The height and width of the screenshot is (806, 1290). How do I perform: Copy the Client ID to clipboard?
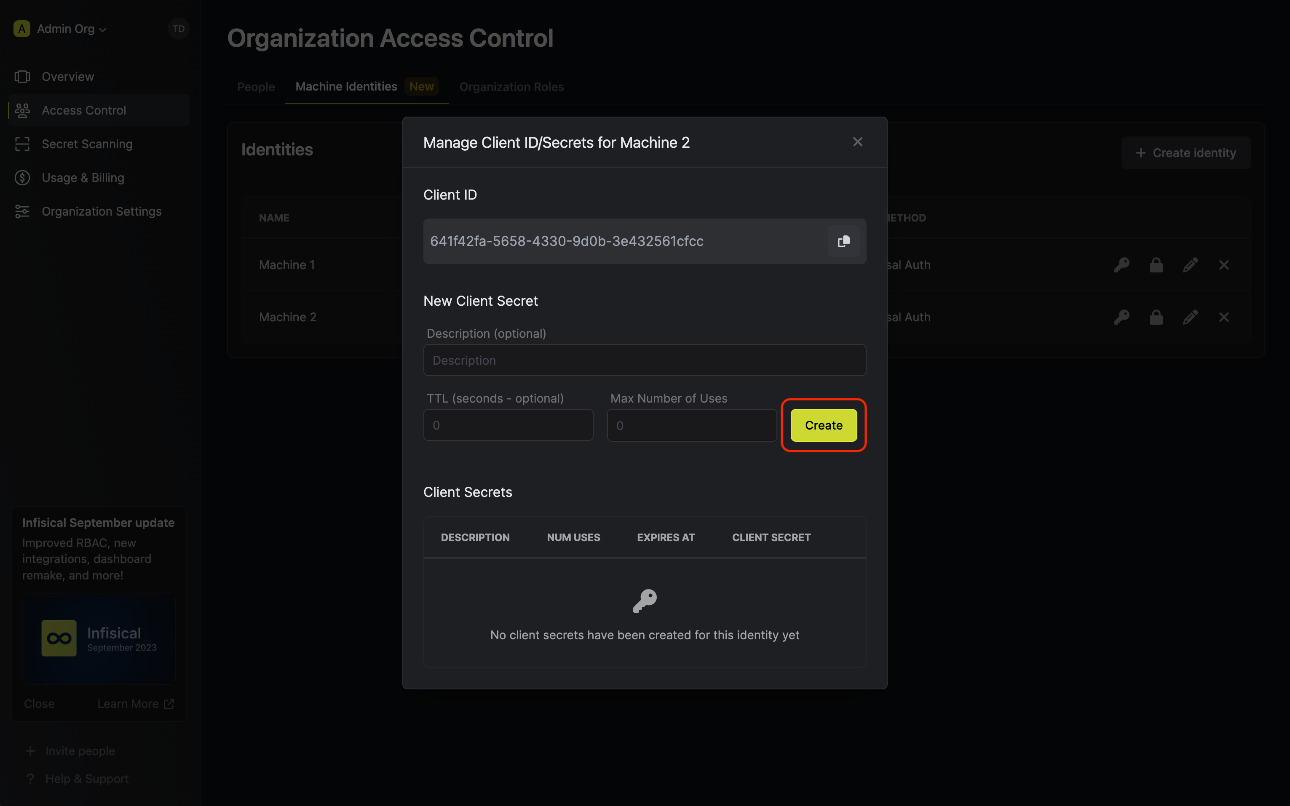coord(843,241)
